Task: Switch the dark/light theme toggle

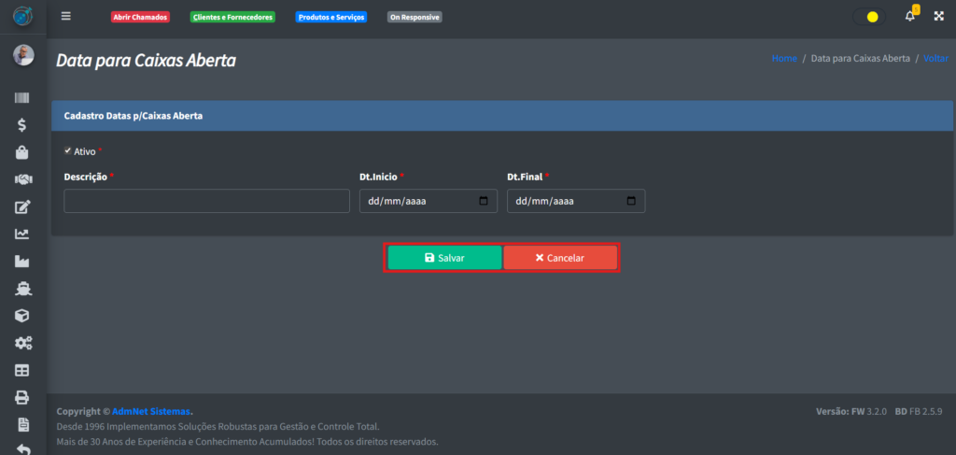Action: click(x=870, y=17)
